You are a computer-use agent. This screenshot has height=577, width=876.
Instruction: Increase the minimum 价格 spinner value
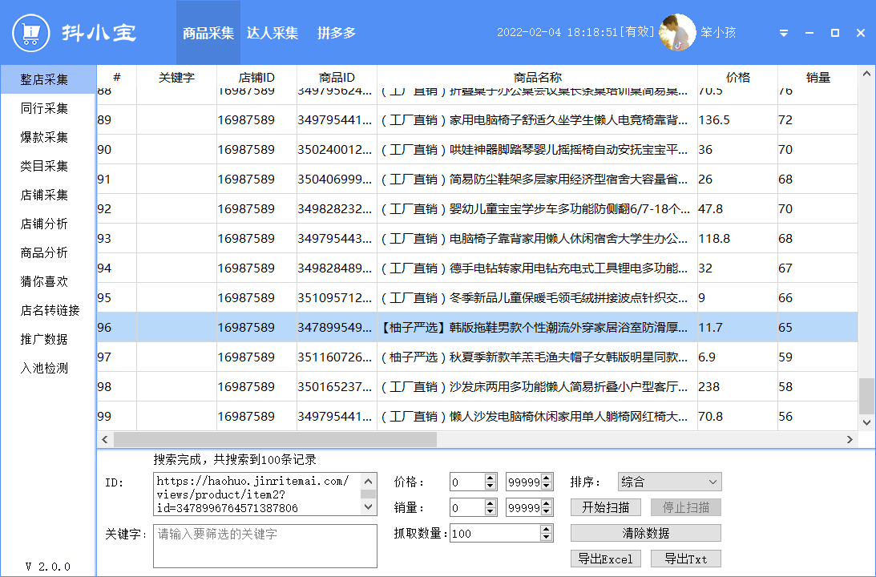490,478
